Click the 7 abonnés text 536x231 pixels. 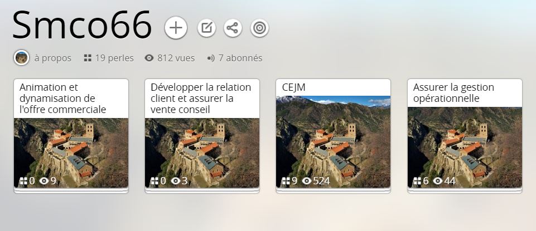coord(240,58)
